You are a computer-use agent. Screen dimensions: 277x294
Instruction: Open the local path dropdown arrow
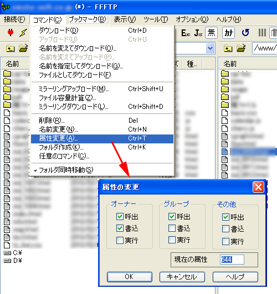210,48
